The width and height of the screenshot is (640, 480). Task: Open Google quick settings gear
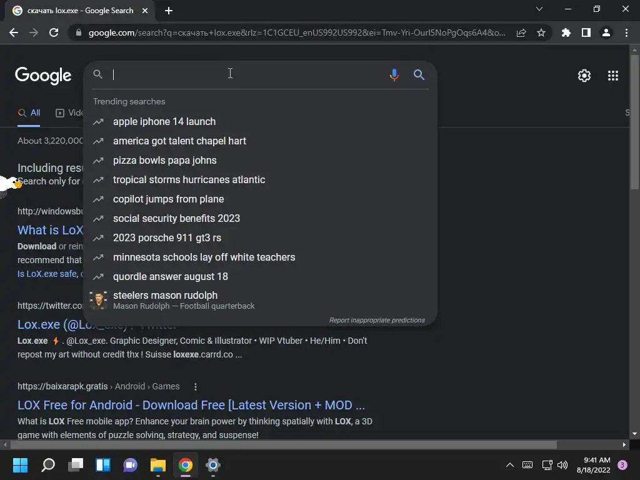(584, 76)
